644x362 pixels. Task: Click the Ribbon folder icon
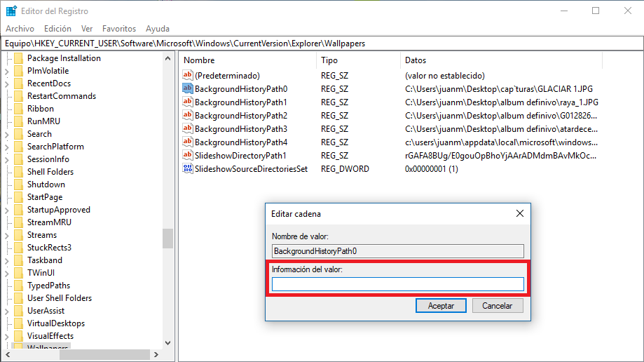(x=18, y=109)
